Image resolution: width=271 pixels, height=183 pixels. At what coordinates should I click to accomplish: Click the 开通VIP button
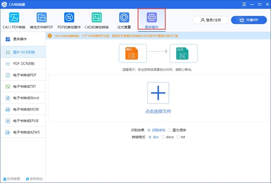pyautogui.click(x=249, y=20)
